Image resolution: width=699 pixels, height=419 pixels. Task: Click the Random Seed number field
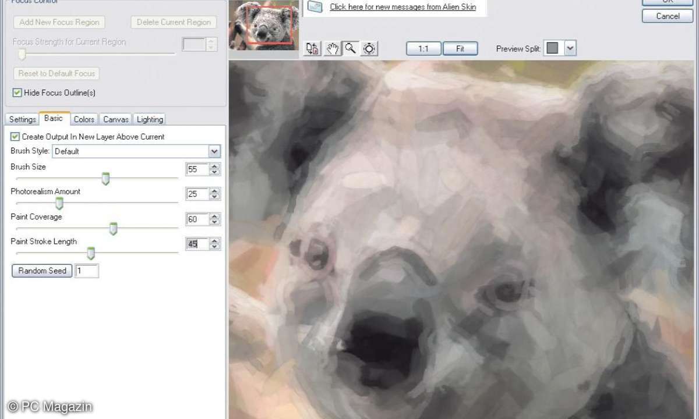pos(87,271)
